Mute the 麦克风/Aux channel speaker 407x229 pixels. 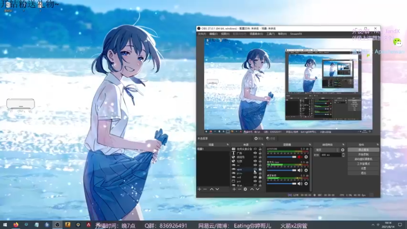(300, 170)
